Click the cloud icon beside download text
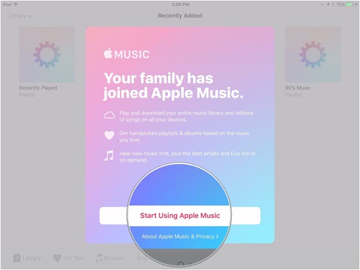This screenshot has width=360, height=270. tap(109, 115)
